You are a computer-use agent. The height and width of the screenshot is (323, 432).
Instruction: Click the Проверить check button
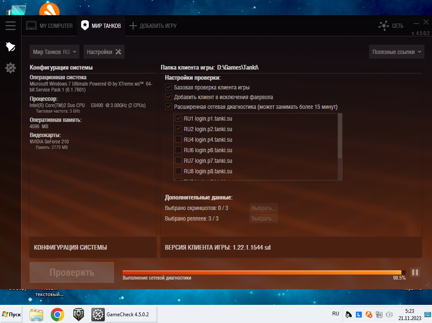(x=71, y=272)
